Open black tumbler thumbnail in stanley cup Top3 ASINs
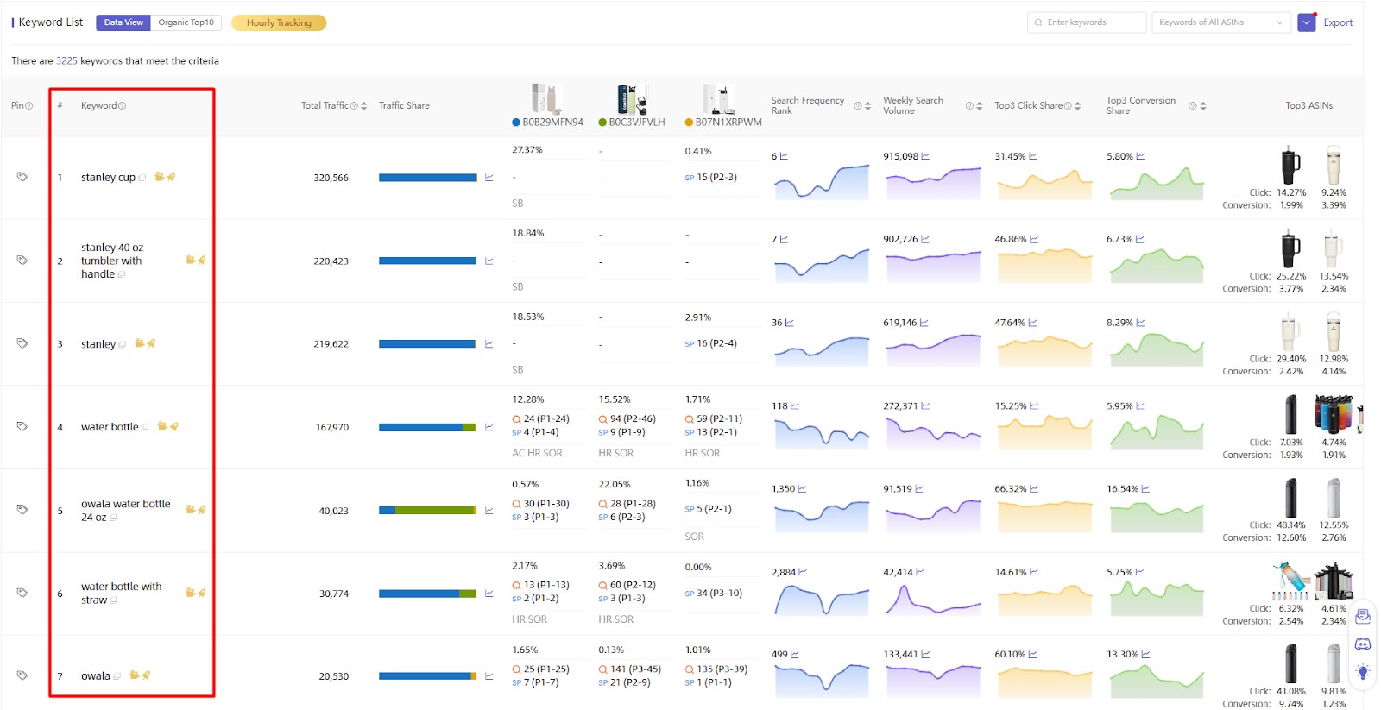 (1290, 166)
